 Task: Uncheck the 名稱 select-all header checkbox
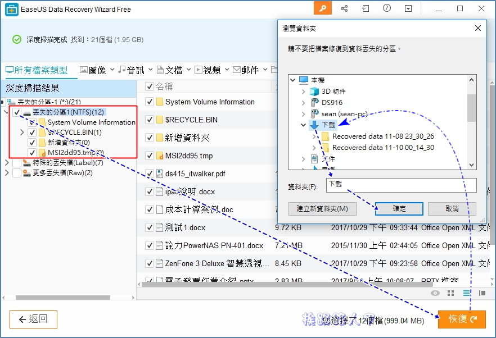(x=150, y=86)
